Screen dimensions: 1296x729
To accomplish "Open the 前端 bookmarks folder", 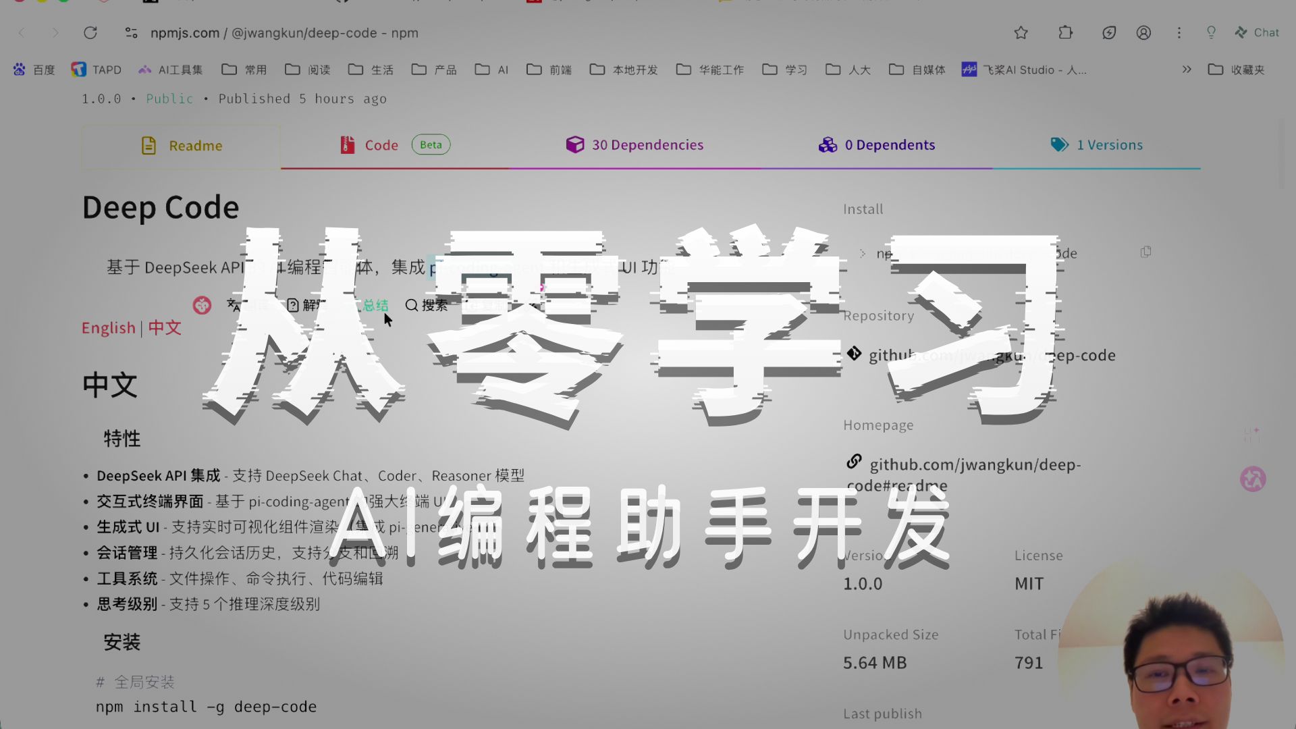I will (549, 70).
